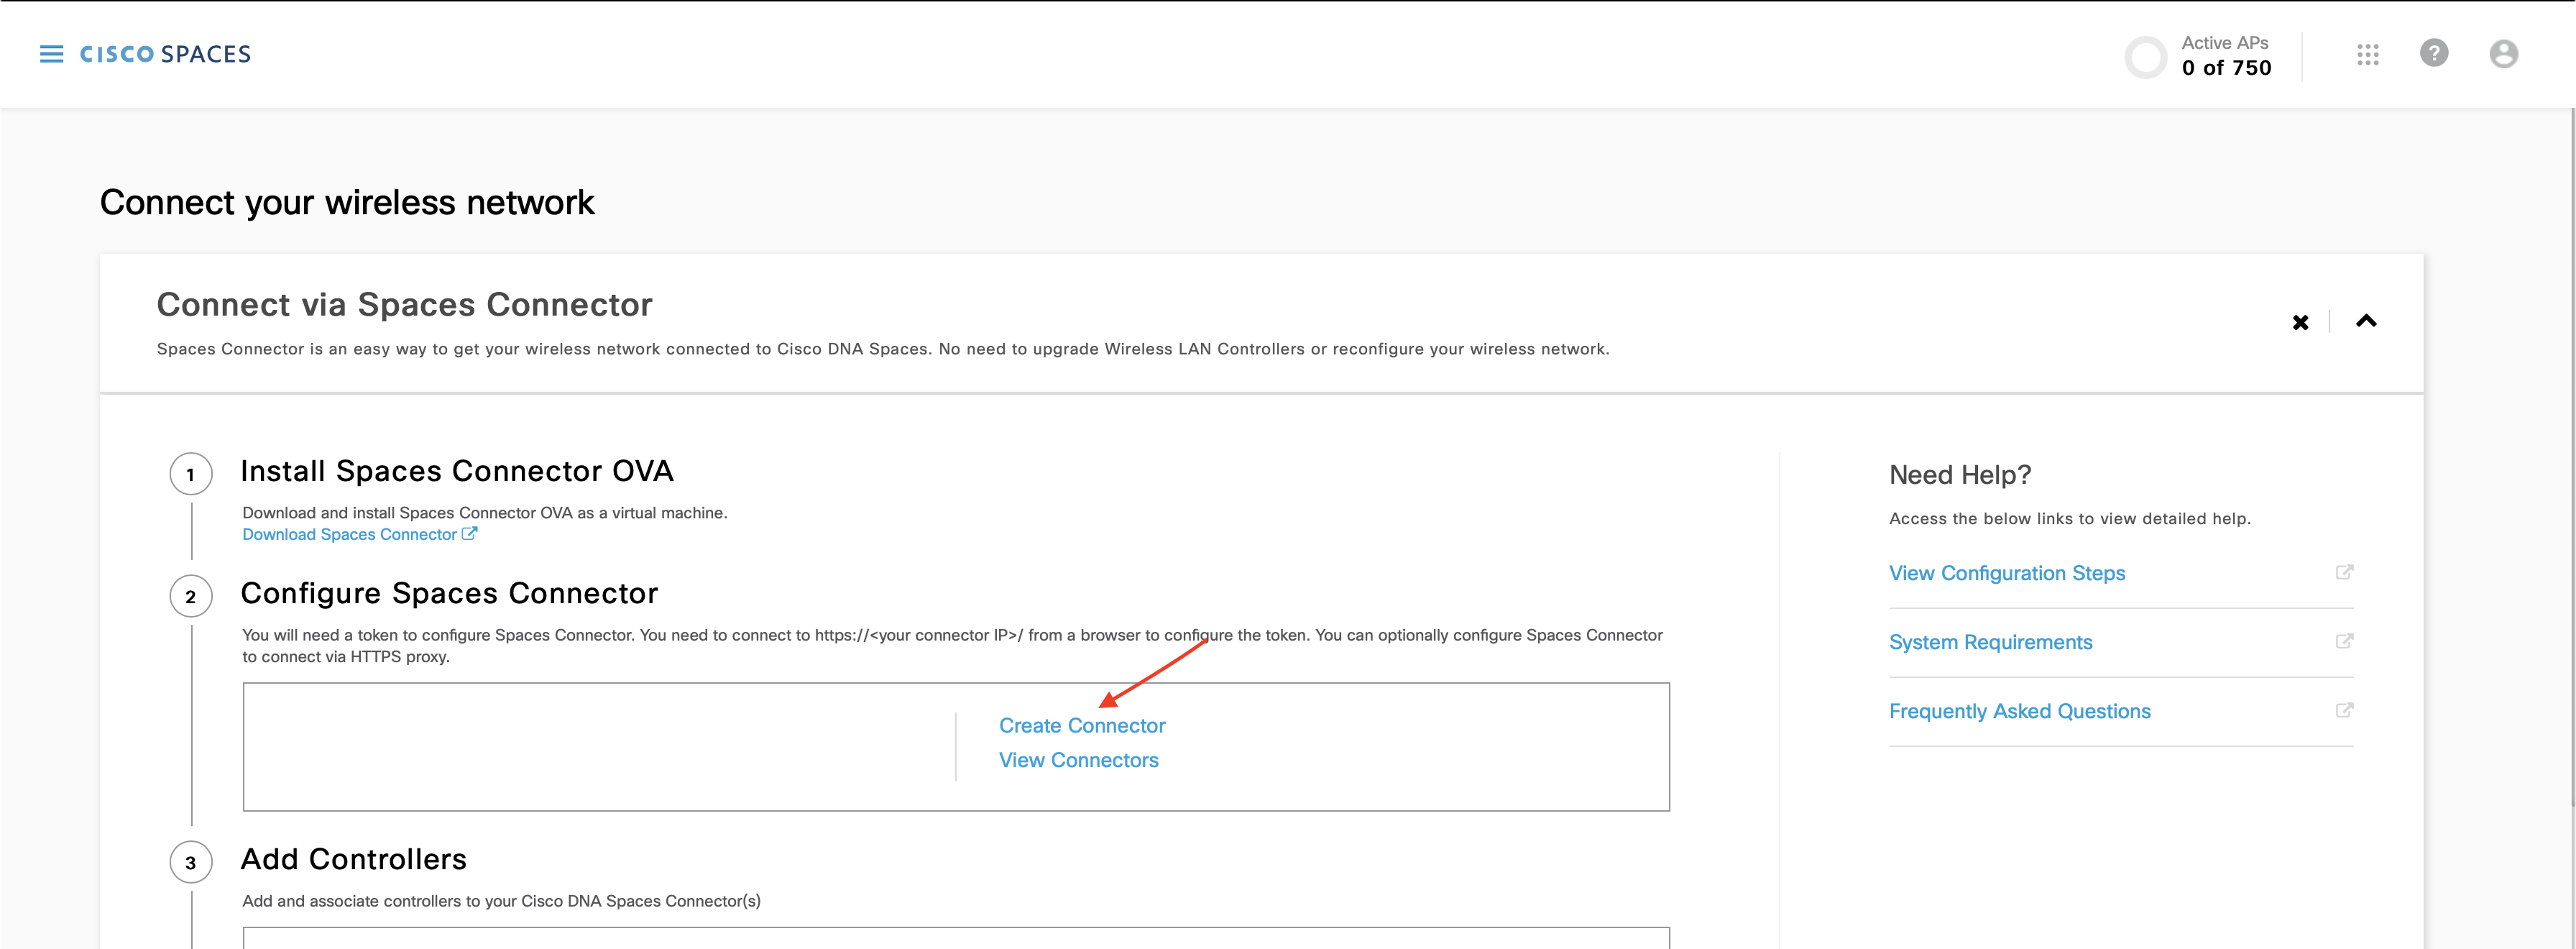Open Frequently Asked Questions link
The image size is (2576, 949).
(x=2019, y=711)
